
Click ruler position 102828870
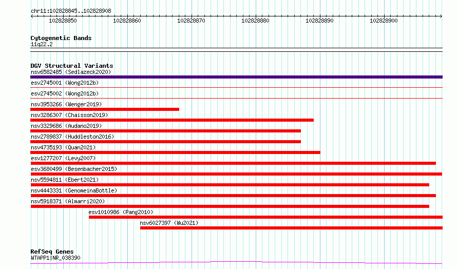(191, 21)
